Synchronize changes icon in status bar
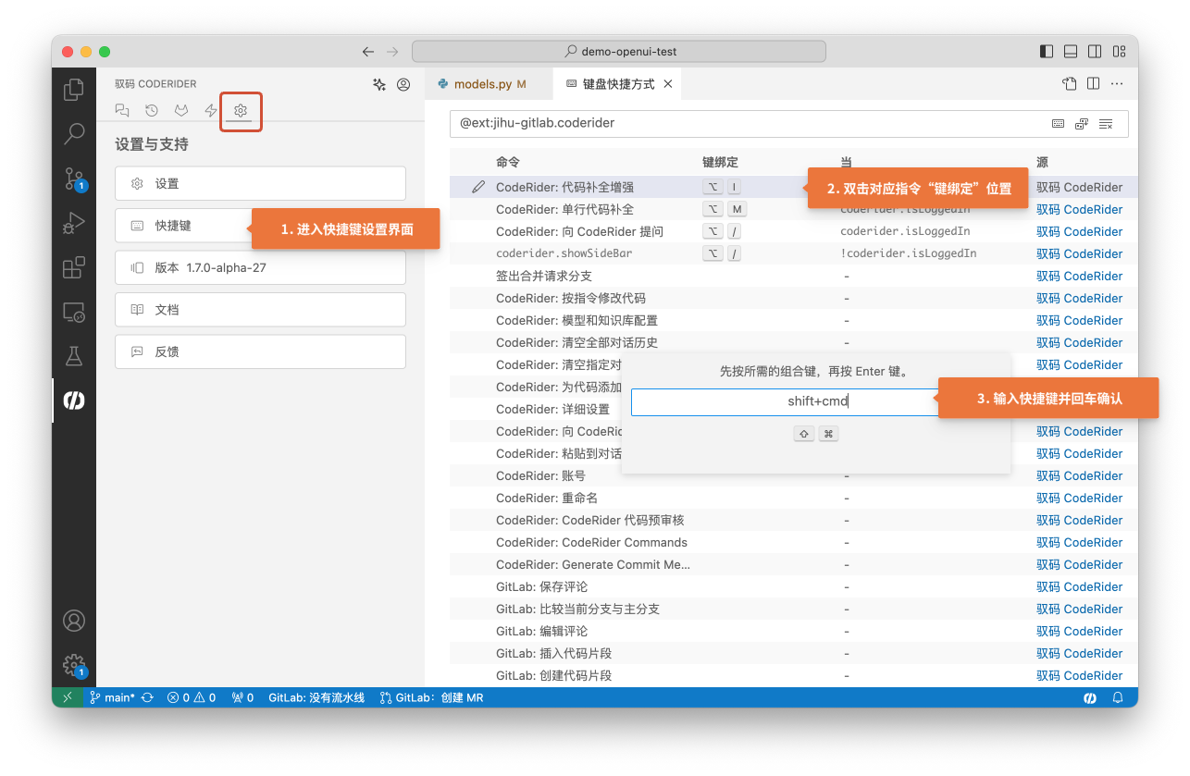The height and width of the screenshot is (776, 1190). [x=147, y=697]
